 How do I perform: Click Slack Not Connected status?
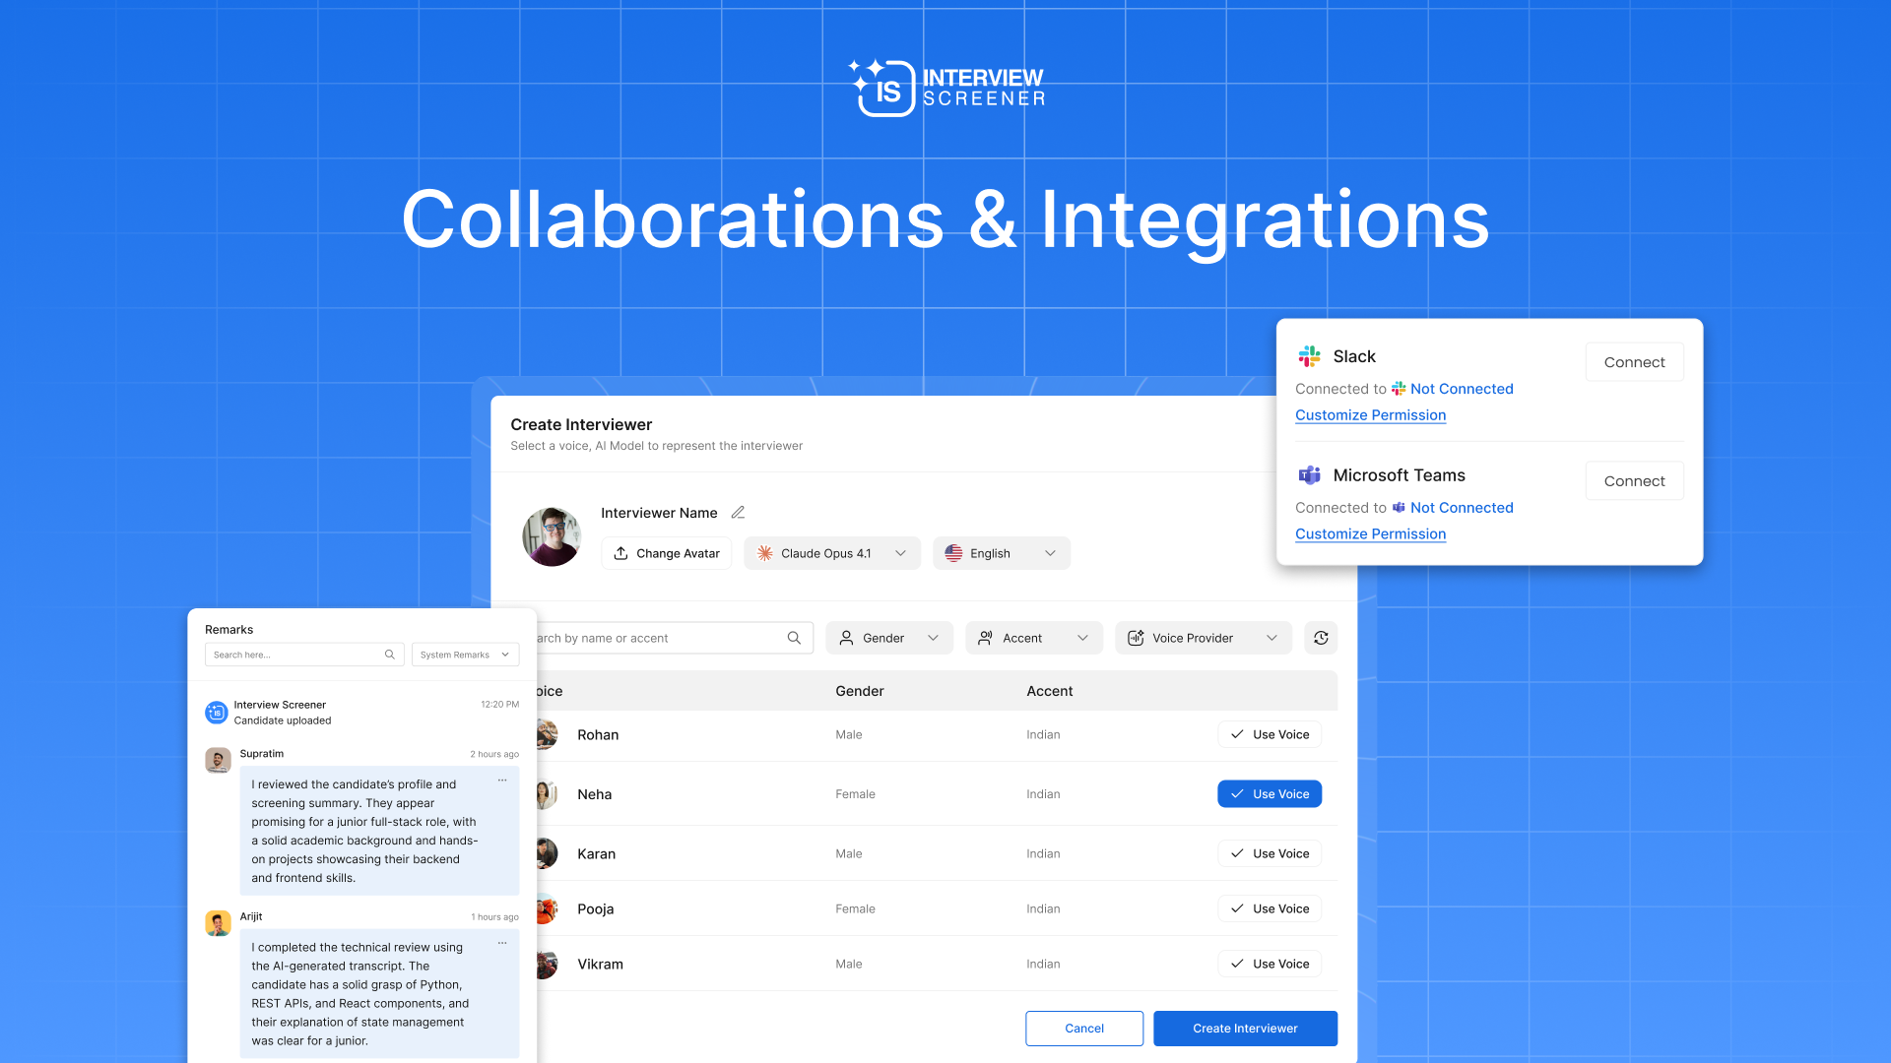(x=1462, y=389)
